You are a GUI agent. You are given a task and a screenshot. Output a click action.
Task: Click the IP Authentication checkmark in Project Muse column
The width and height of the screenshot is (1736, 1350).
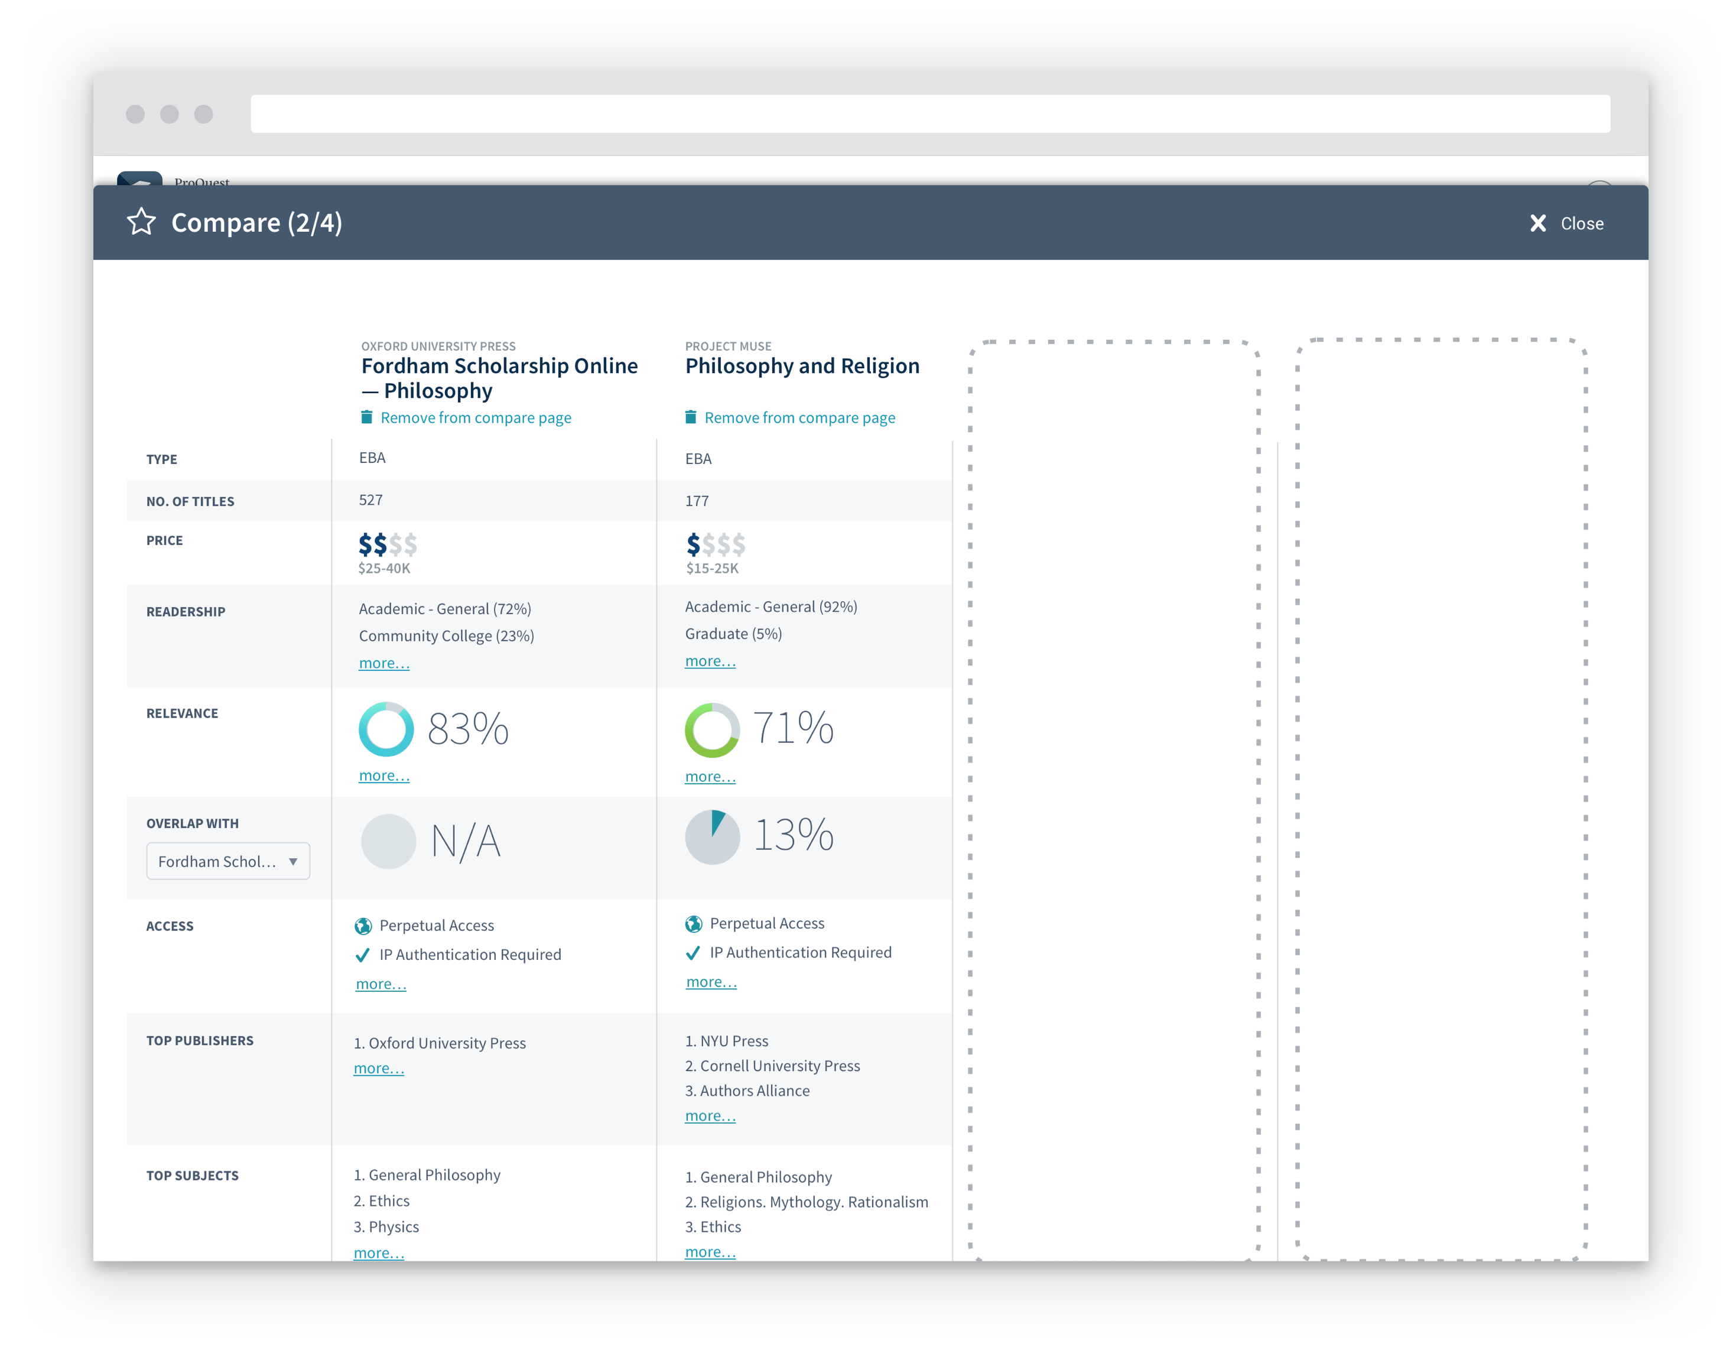pos(693,952)
